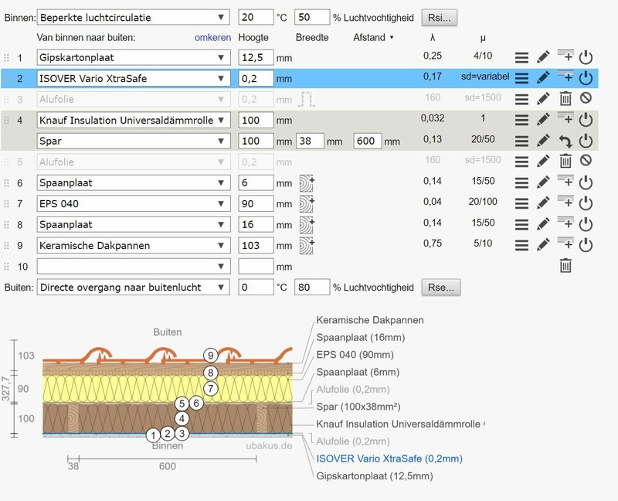Click the Spar spacing field showing 600
Viewport: 618px width, 501px height.
(x=368, y=141)
